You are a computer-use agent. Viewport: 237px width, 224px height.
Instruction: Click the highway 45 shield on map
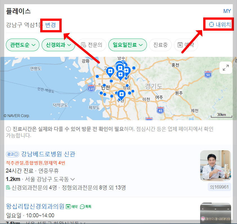click(x=160, y=110)
